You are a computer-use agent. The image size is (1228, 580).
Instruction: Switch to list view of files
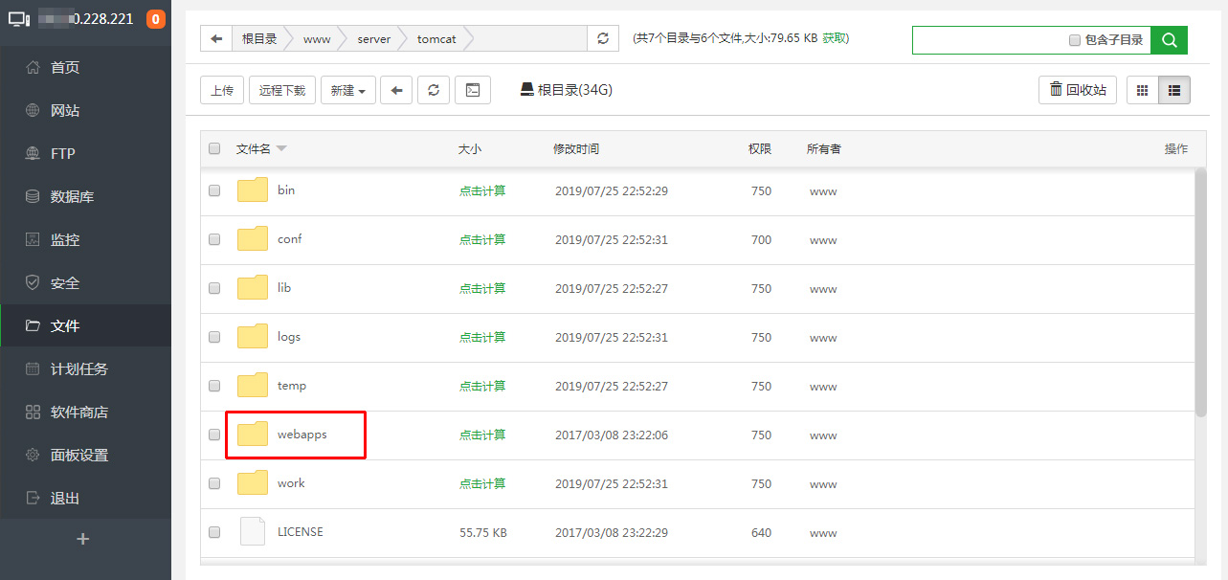(x=1174, y=90)
